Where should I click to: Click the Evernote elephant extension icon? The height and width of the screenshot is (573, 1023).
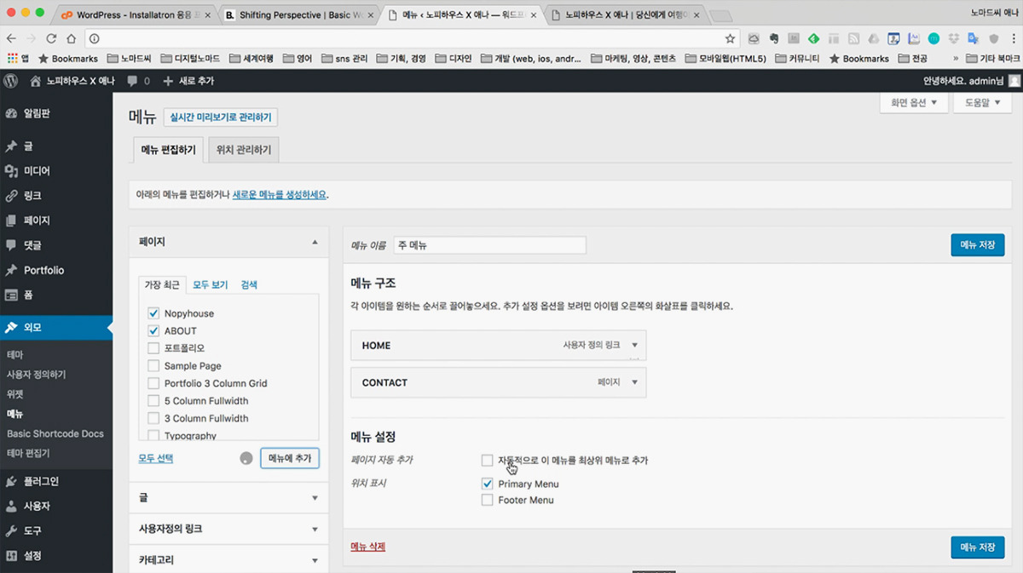tap(774, 38)
